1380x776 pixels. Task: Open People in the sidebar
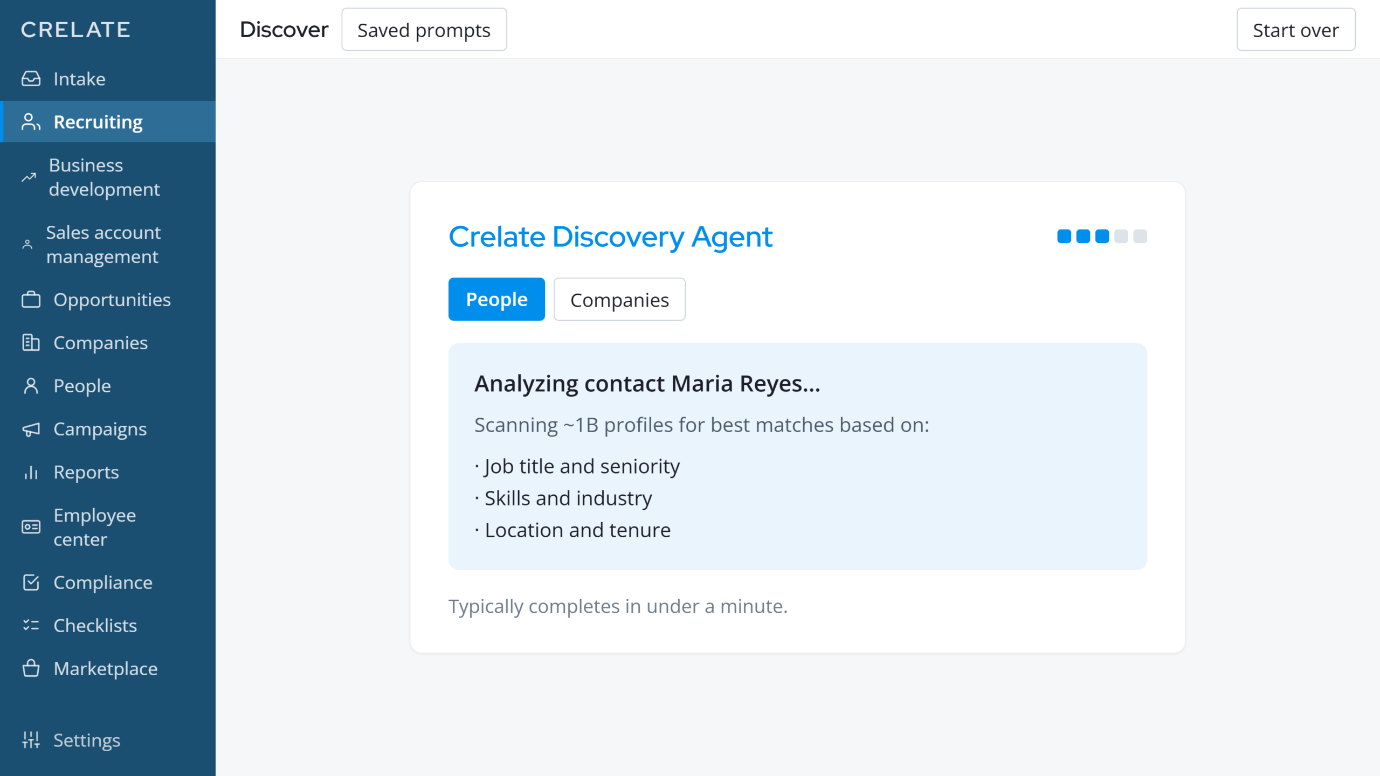[x=108, y=386]
